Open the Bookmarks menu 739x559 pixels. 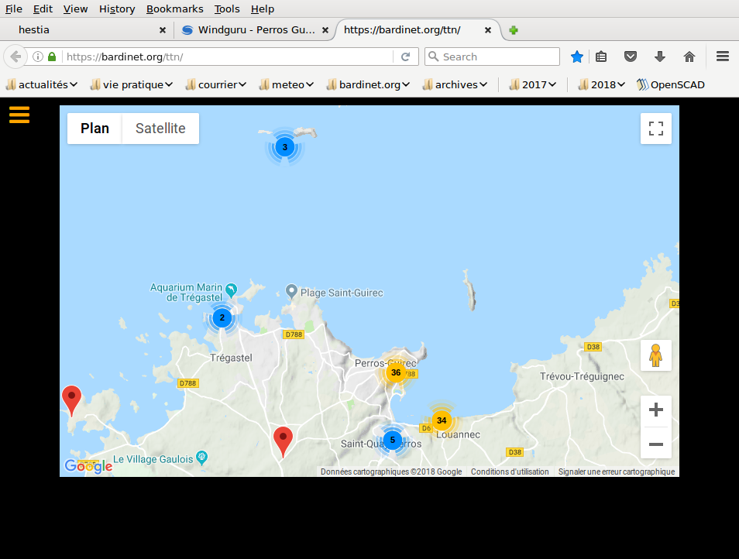[174, 9]
